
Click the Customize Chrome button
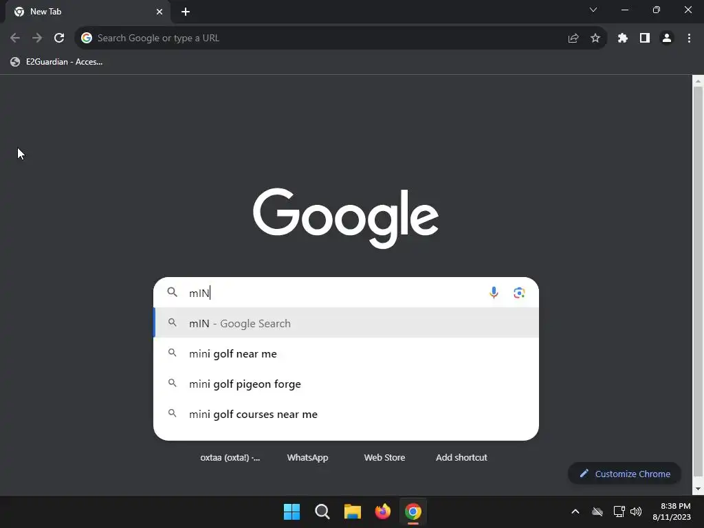tap(624, 474)
